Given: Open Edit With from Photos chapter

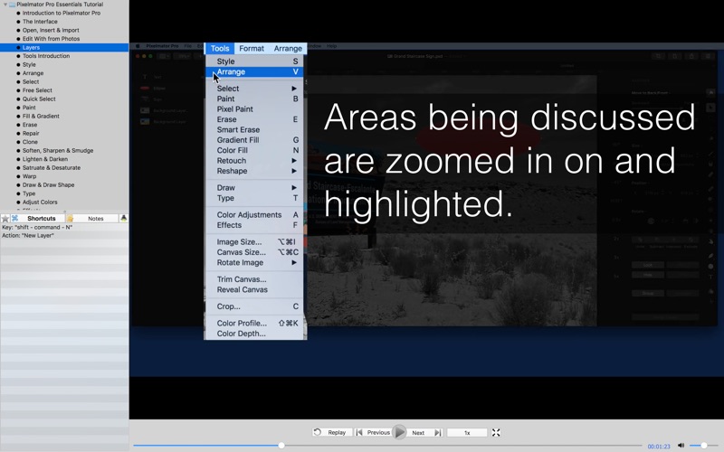Looking at the screenshot, I should tap(52, 39).
